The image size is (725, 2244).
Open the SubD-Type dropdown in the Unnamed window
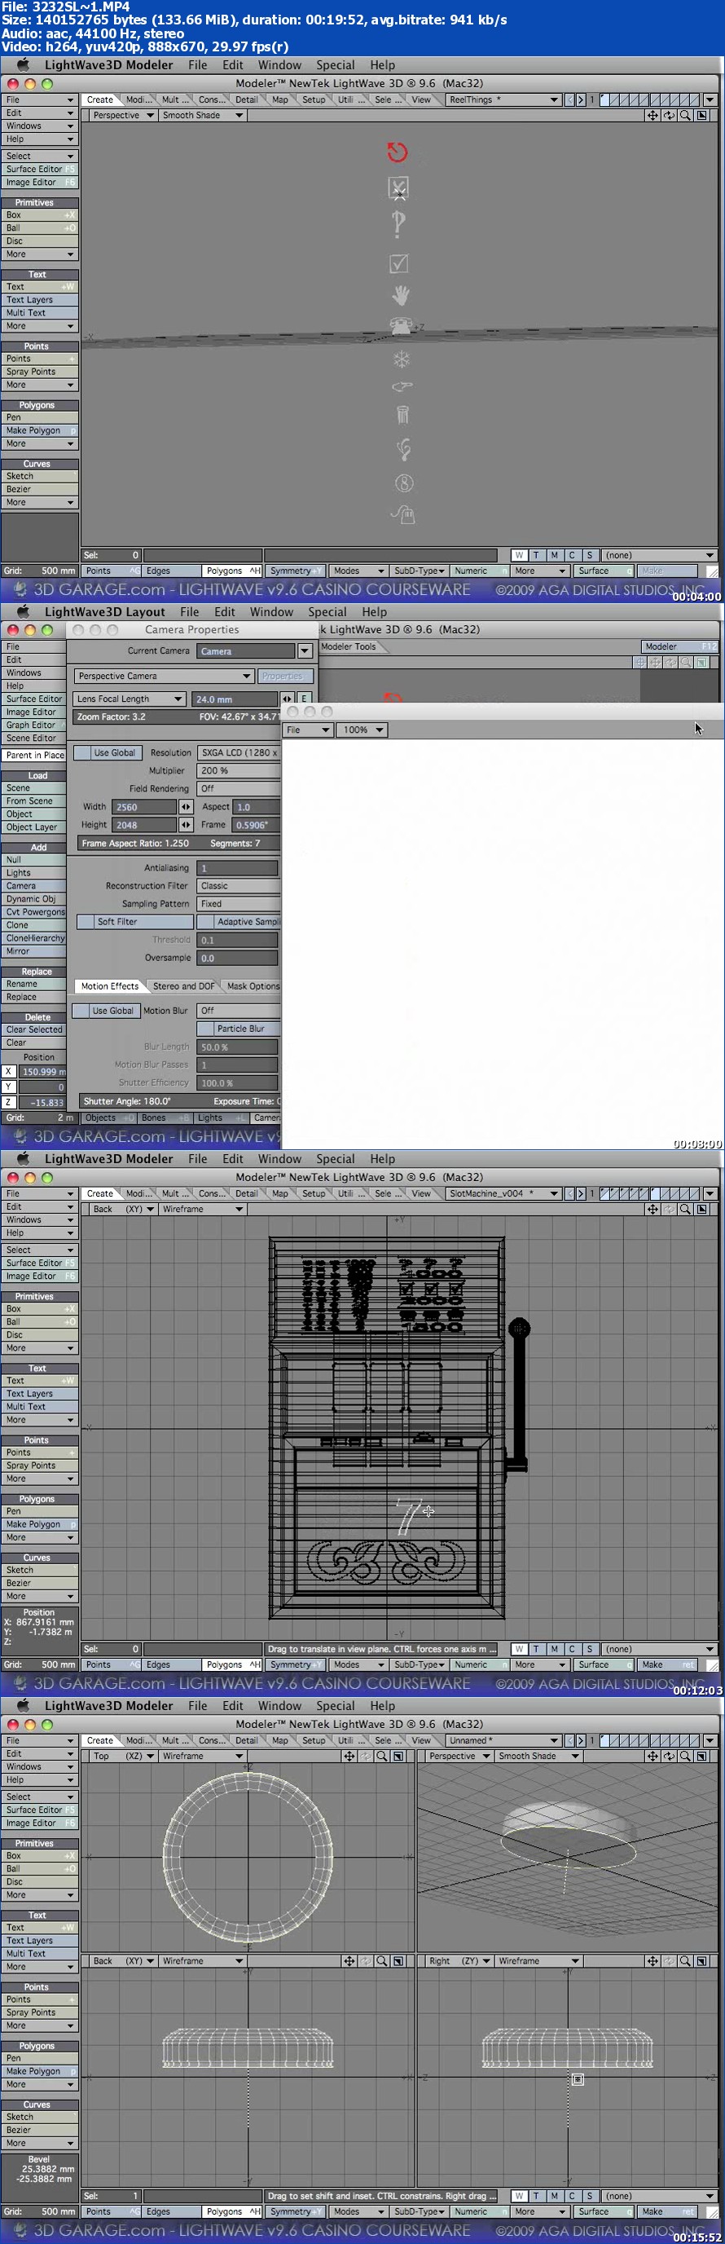[x=418, y=2211]
